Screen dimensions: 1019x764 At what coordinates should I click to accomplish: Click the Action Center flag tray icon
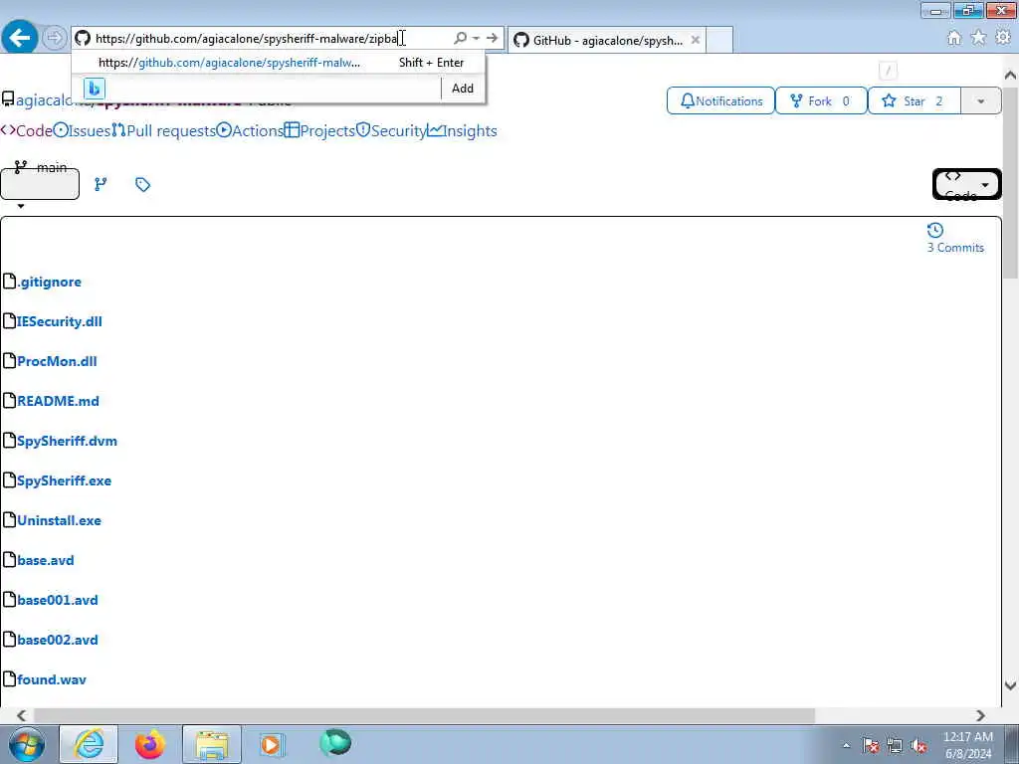871,746
